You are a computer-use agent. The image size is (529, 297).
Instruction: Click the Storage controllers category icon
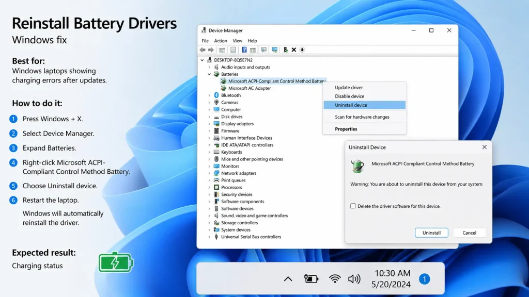(216, 223)
